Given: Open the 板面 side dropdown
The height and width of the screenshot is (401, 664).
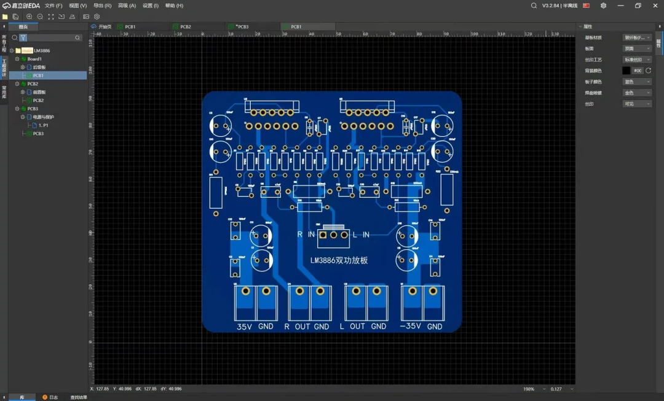Looking at the screenshot, I should pyautogui.click(x=637, y=49).
